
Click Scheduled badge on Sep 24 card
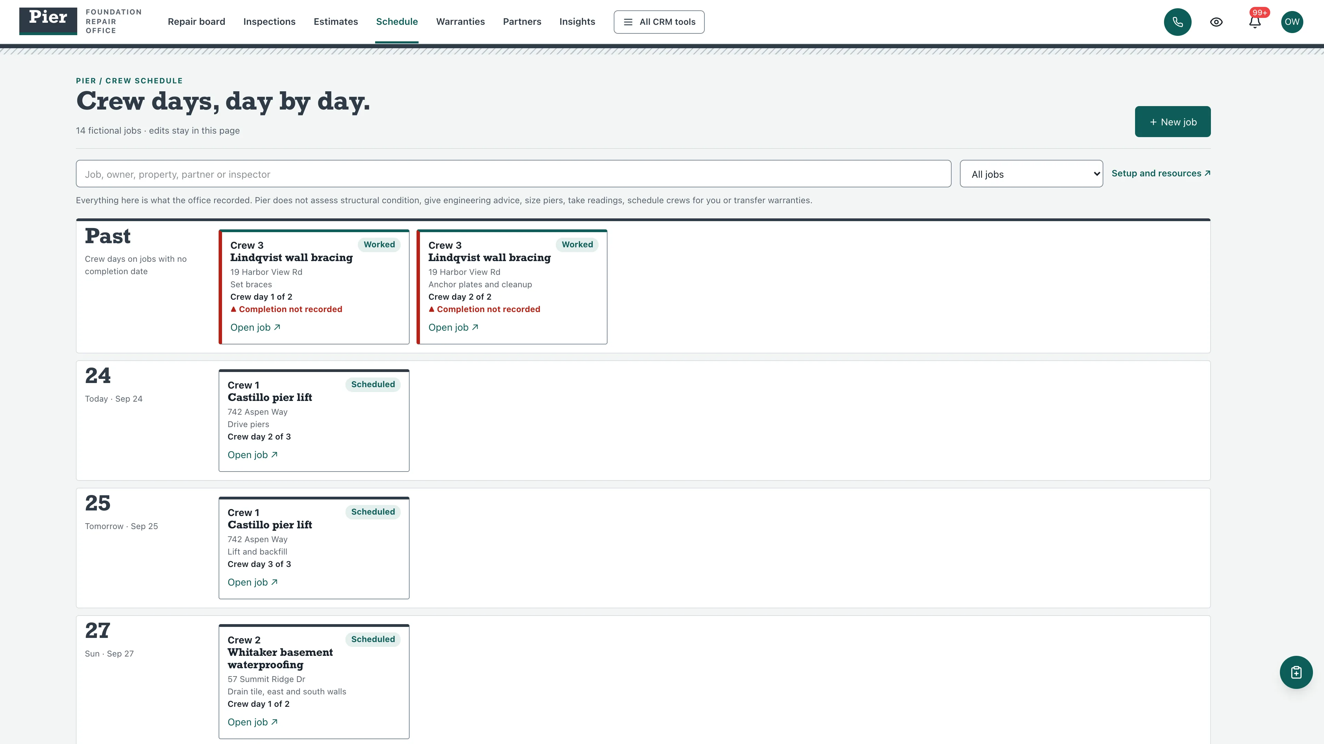tap(373, 385)
